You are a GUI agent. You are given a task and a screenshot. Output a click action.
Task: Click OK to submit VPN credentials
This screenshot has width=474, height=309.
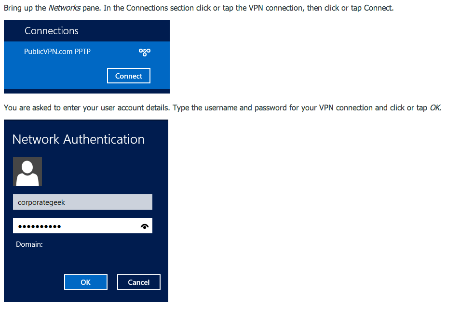(x=85, y=282)
